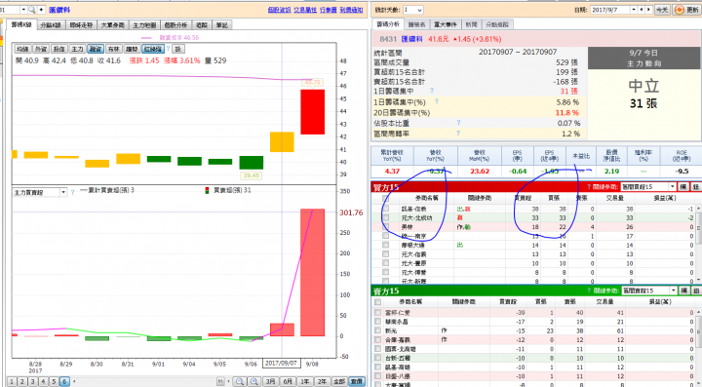The height and width of the screenshot is (387, 702).
Task: Open the 個股資訊 link
Action: (x=280, y=10)
